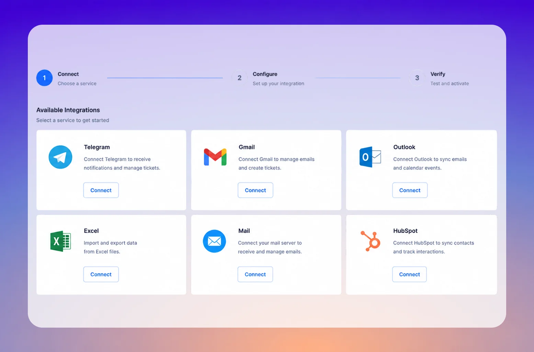Open the Connect step label
The height and width of the screenshot is (352, 534).
(68, 74)
